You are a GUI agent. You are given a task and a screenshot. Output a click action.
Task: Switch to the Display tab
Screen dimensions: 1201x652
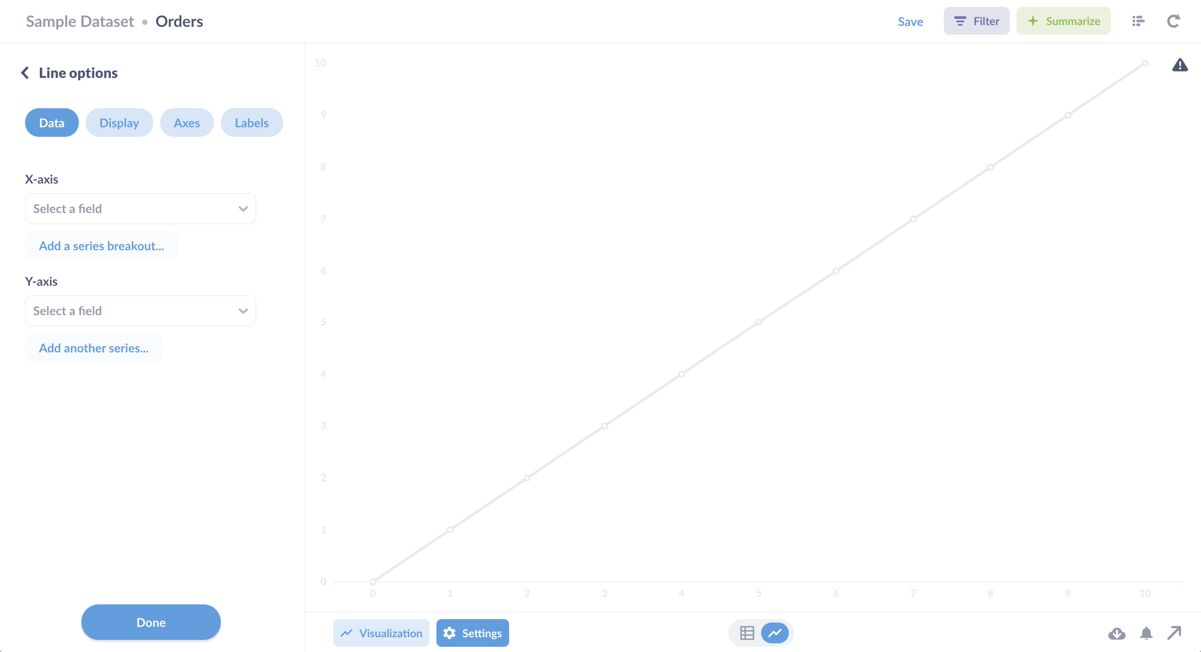point(119,123)
